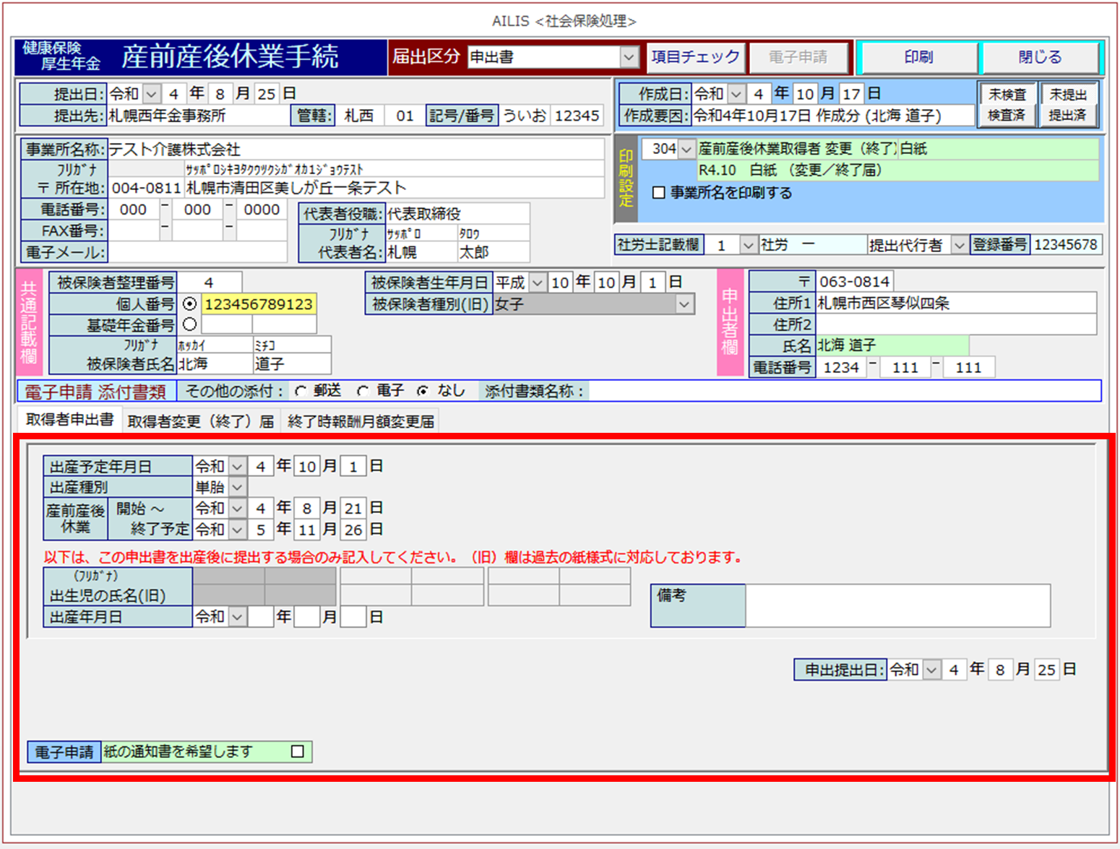Mark record as 提出済

1067,116
